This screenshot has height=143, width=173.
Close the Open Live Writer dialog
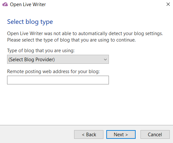(x=168, y=4)
